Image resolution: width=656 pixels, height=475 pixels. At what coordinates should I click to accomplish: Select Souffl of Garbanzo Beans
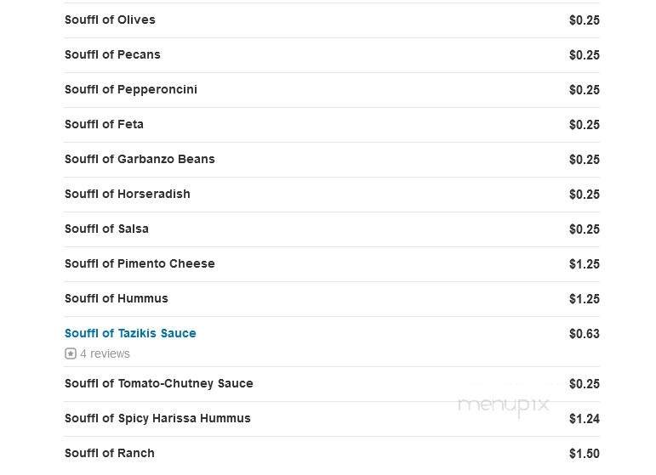click(x=140, y=159)
